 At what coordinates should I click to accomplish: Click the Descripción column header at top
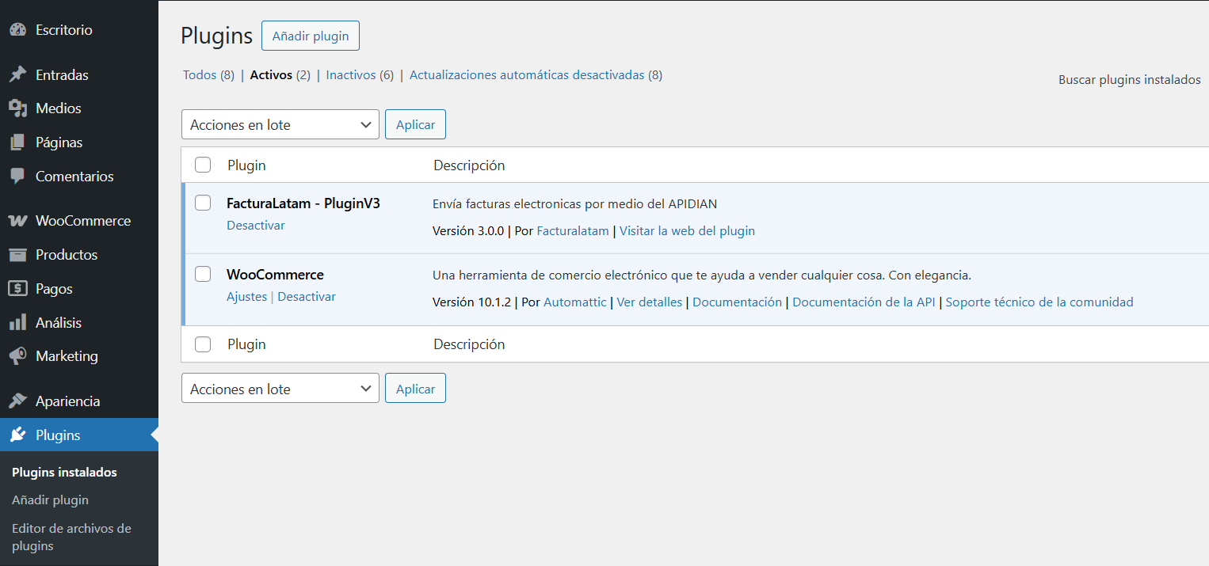point(469,165)
